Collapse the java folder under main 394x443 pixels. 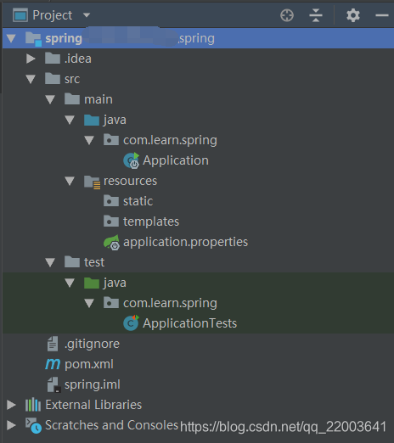tap(70, 120)
